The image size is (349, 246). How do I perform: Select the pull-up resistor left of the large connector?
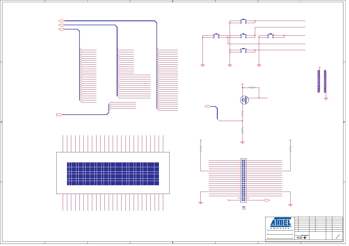[201, 149]
